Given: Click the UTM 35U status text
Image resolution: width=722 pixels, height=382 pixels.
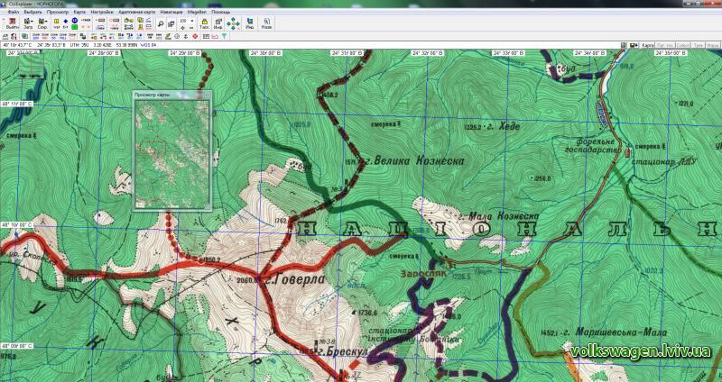Looking at the screenshot, I should 79,46.
